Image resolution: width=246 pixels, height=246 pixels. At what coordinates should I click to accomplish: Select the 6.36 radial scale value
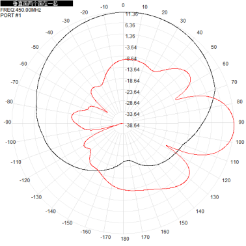tap(130, 25)
